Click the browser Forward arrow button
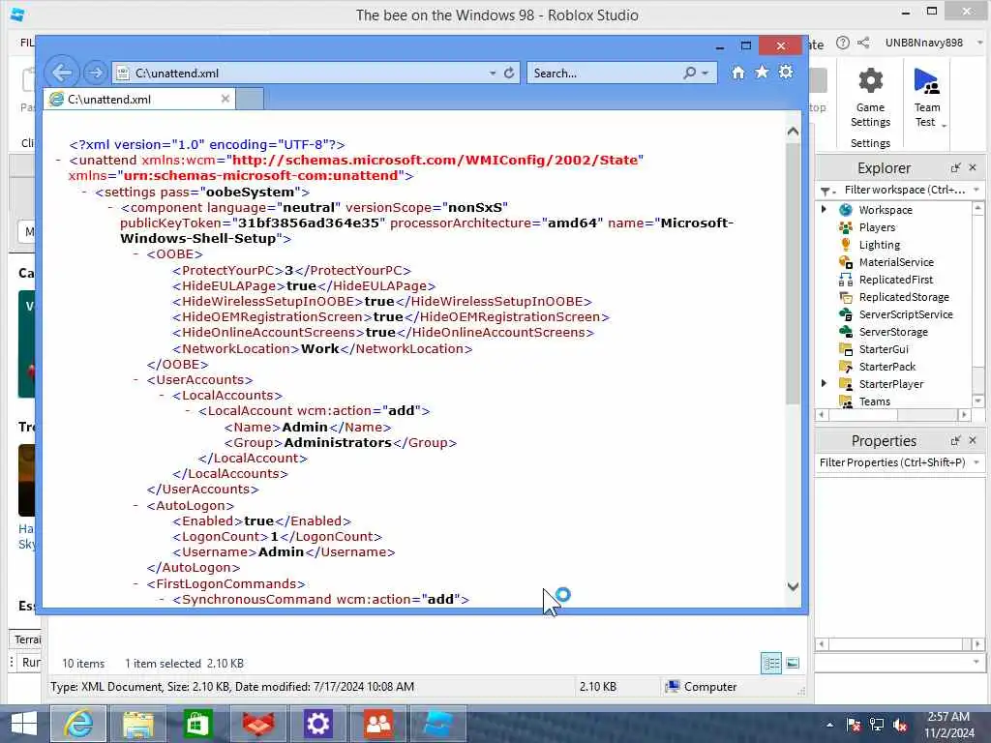This screenshot has height=743, width=991. [x=96, y=73]
